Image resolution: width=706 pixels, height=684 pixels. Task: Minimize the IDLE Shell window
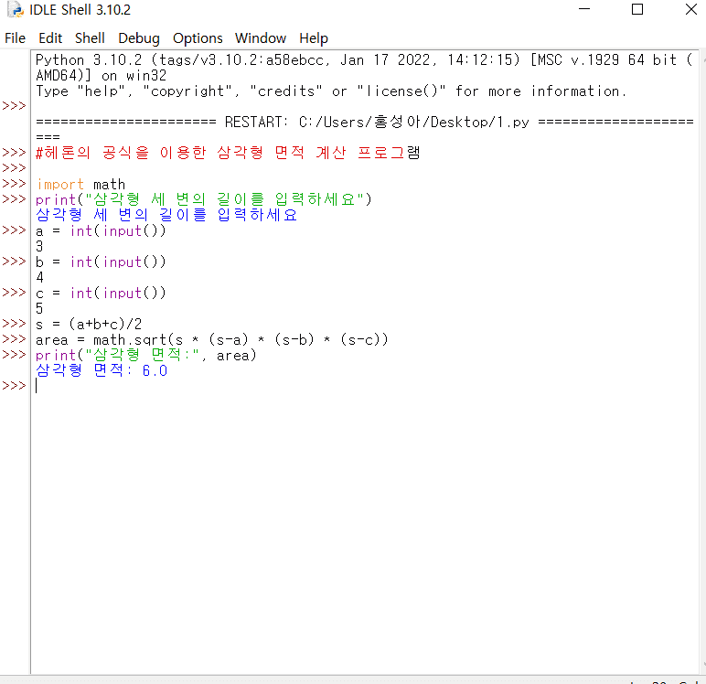click(x=584, y=9)
